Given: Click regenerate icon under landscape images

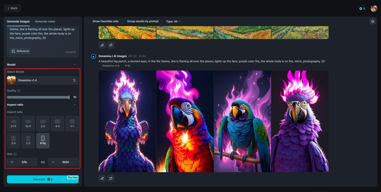Looking at the screenshot, I should (x=111, y=45).
